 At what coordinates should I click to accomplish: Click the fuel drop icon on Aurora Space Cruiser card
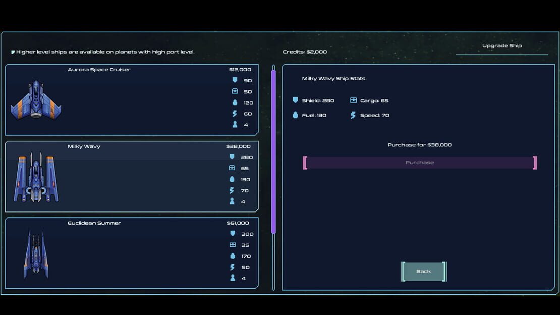(235, 102)
